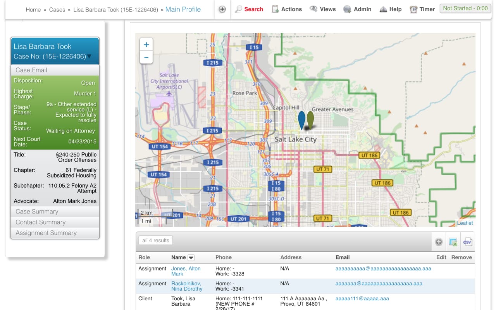Click the client email aaaaa111@aaaaa.aaa

[362, 299]
